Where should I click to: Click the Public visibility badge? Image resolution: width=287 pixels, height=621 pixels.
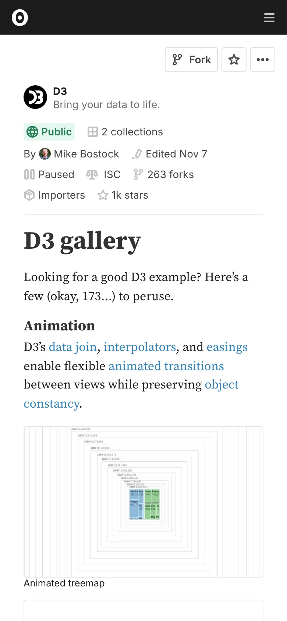[49, 132]
